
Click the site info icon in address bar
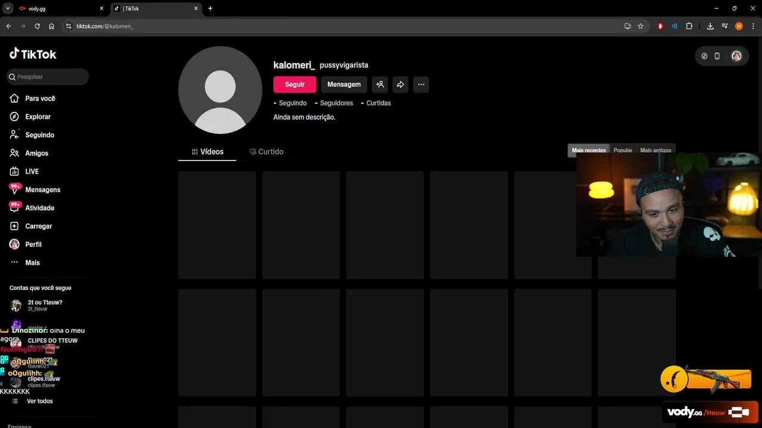point(68,26)
